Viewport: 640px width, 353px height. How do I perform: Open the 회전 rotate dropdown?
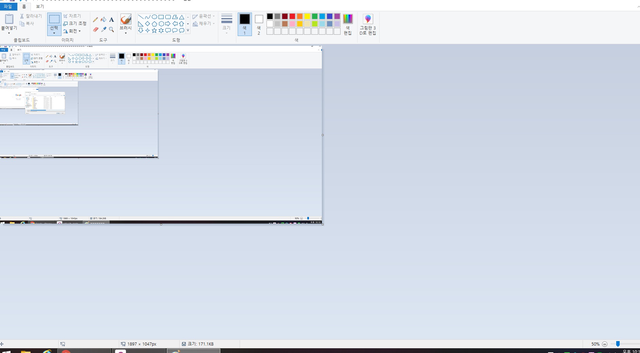(x=72, y=31)
